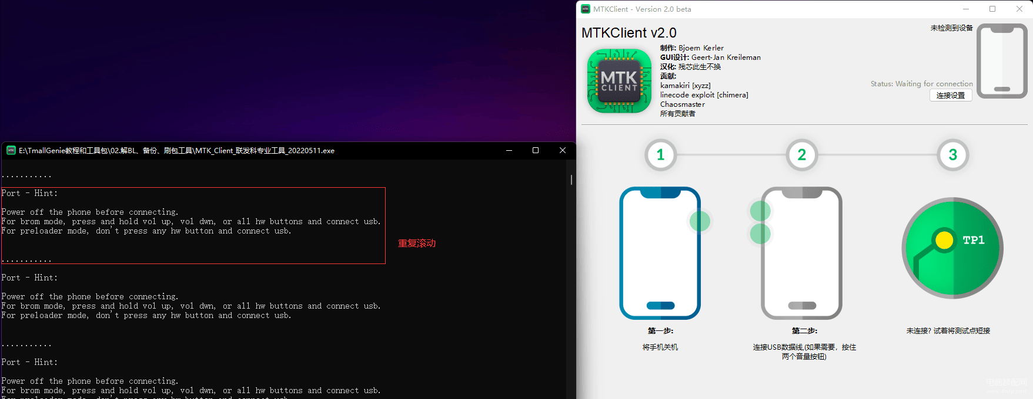The image size is (1033, 399).
Task: Click the blue phone illustration for 第一步
Action: (x=660, y=253)
